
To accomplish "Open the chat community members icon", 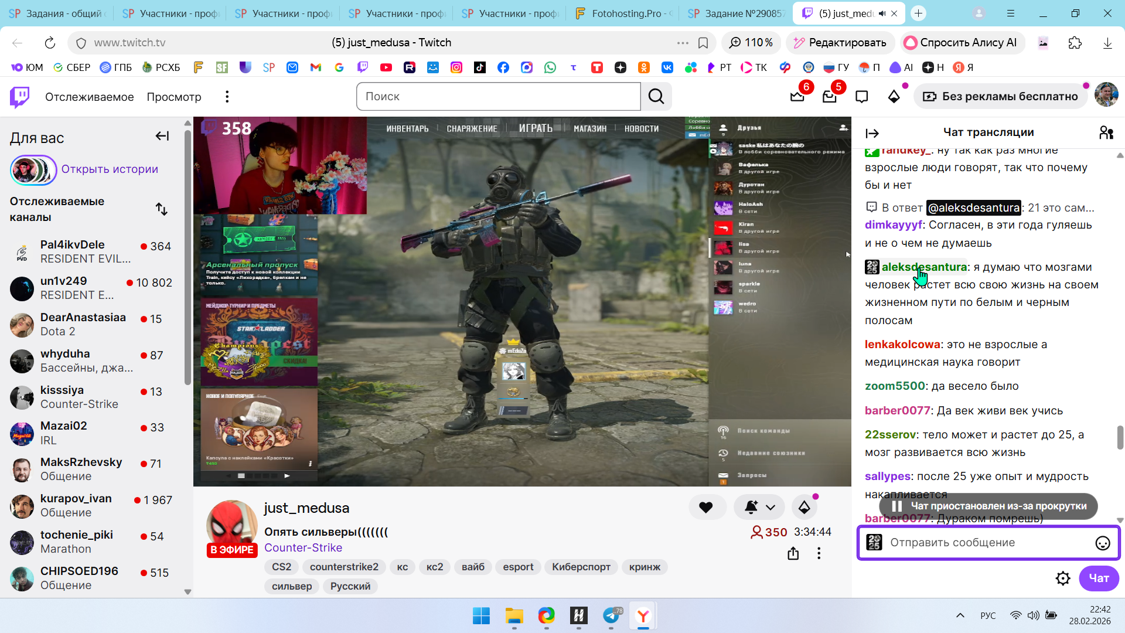I will point(1106,133).
